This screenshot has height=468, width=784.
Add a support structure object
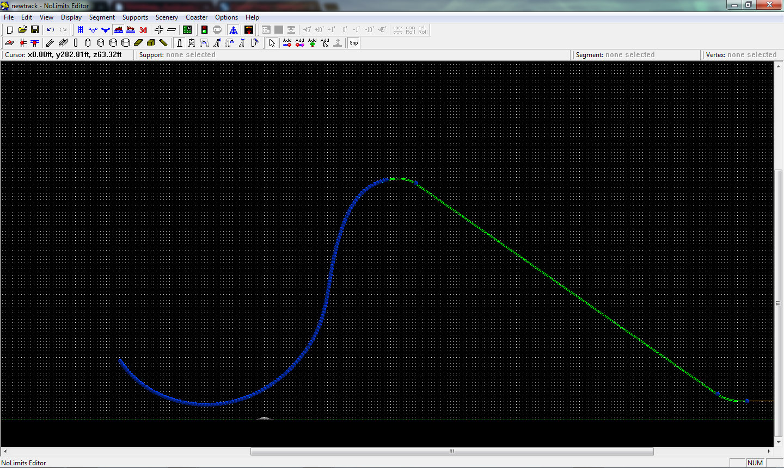coord(325,43)
